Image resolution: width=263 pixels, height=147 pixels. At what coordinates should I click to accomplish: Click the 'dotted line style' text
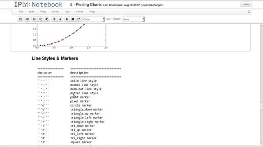(x=84, y=93)
